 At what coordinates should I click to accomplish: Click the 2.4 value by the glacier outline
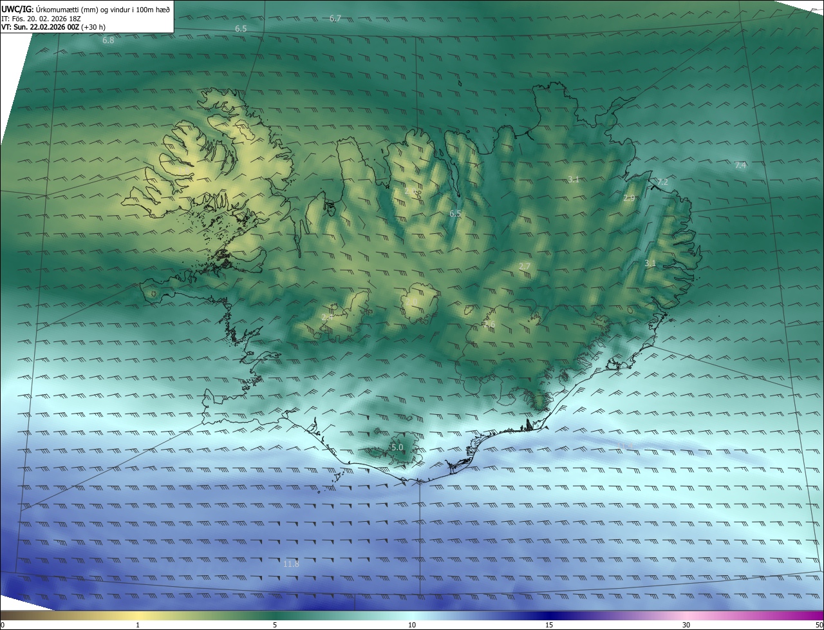coord(327,317)
